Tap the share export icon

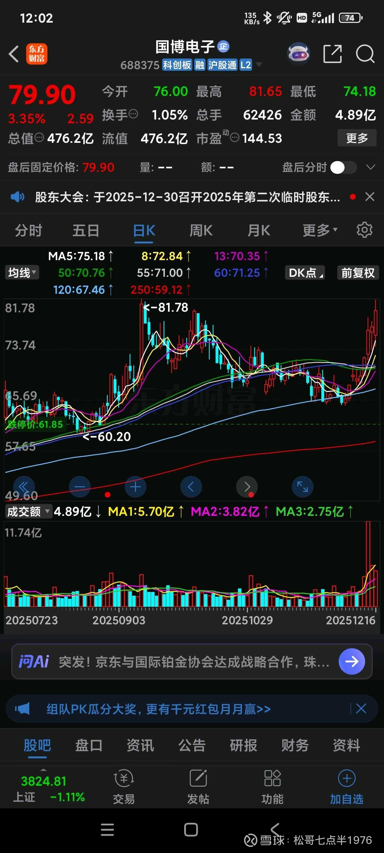[x=332, y=54]
